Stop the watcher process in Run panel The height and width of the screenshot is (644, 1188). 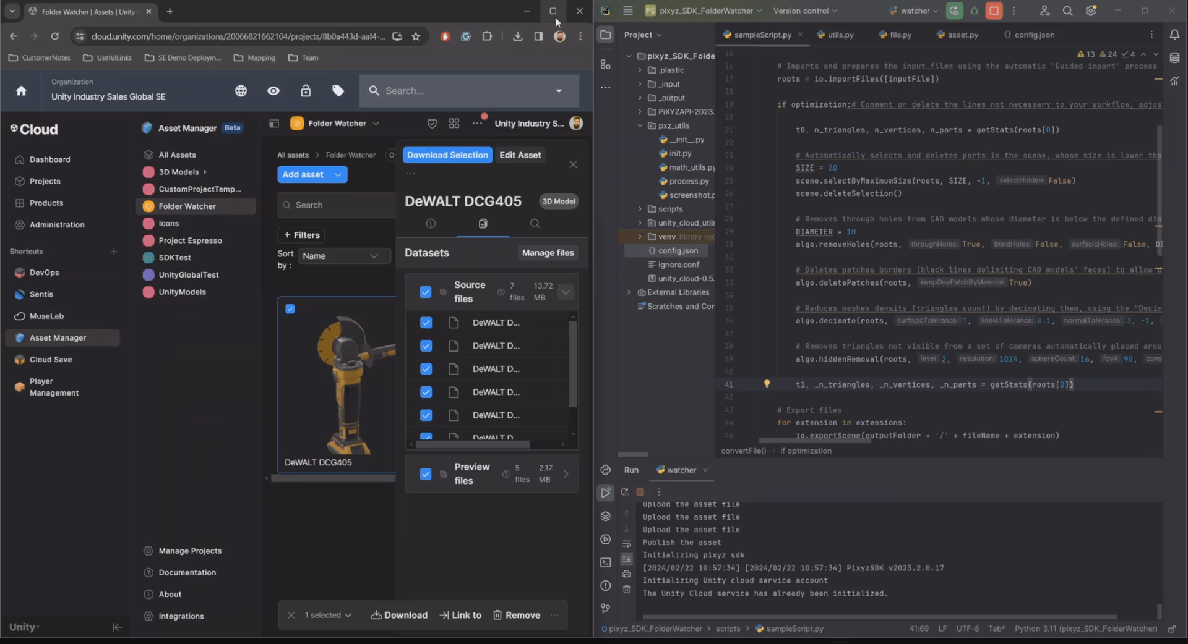(x=640, y=492)
